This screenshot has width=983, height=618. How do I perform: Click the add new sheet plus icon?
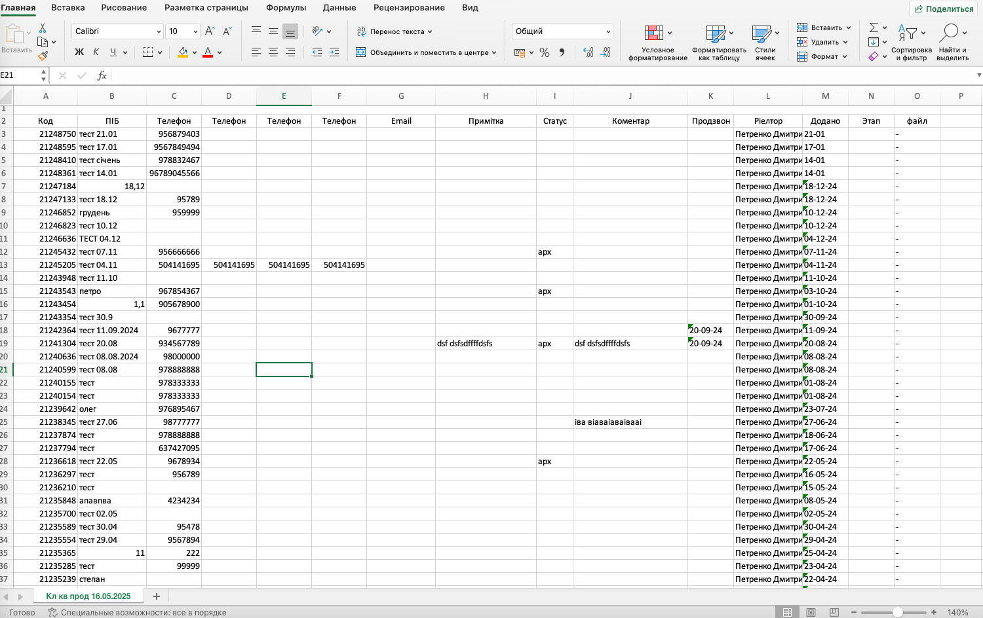[156, 596]
